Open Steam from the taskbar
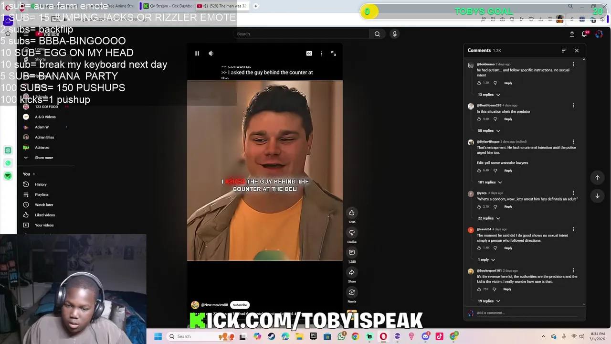The image size is (611, 344). (271, 336)
